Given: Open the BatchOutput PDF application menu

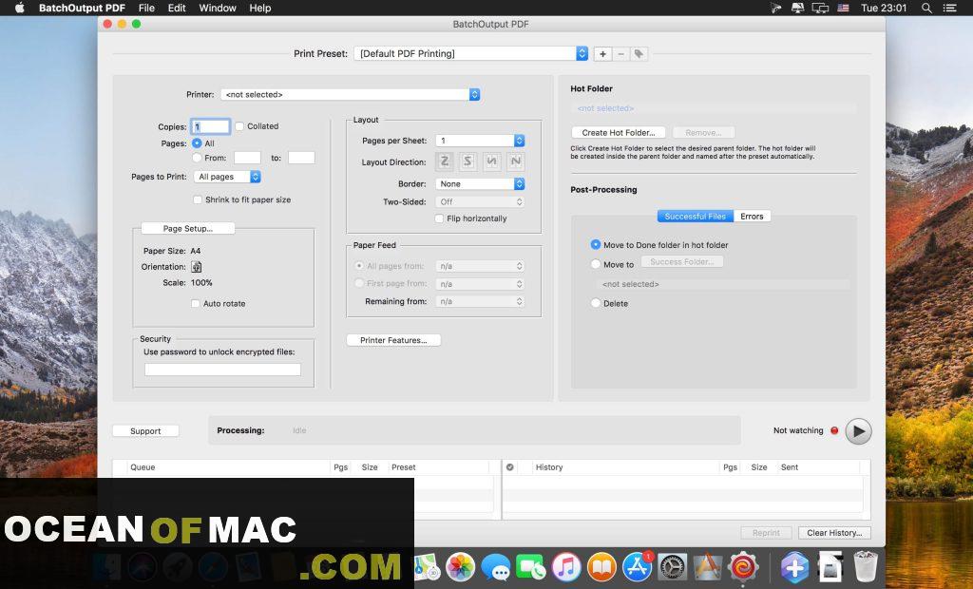Looking at the screenshot, I should (82, 8).
